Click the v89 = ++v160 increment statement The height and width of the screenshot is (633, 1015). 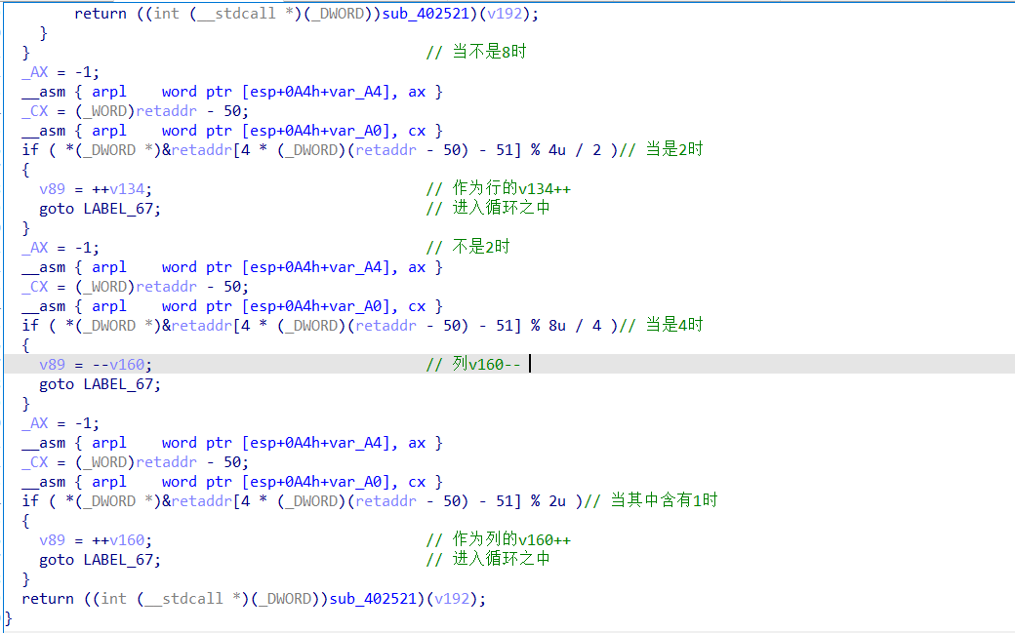click(98, 539)
